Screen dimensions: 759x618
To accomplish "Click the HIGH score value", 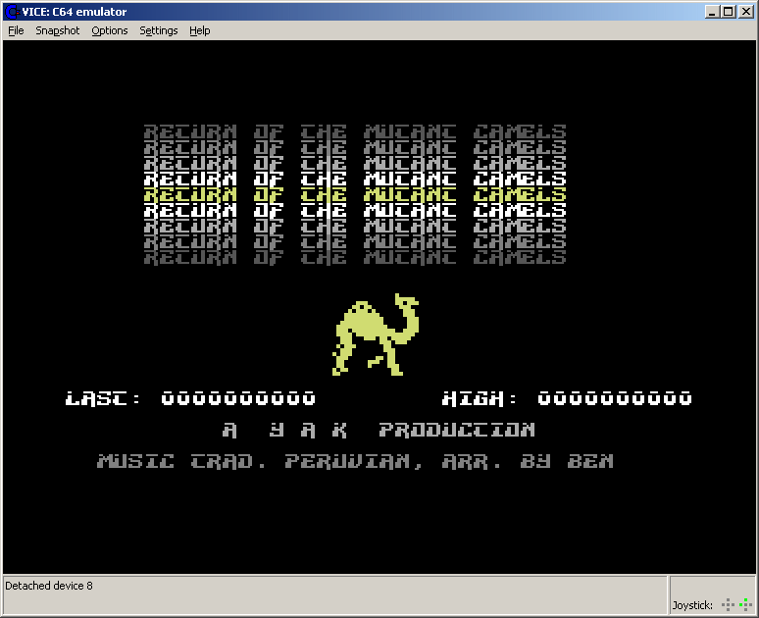I will pyautogui.click(x=615, y=398).
